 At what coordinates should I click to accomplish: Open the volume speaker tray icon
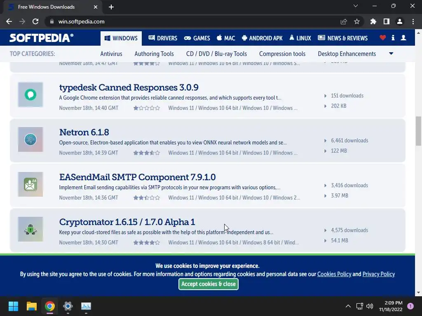pos(370,306)
